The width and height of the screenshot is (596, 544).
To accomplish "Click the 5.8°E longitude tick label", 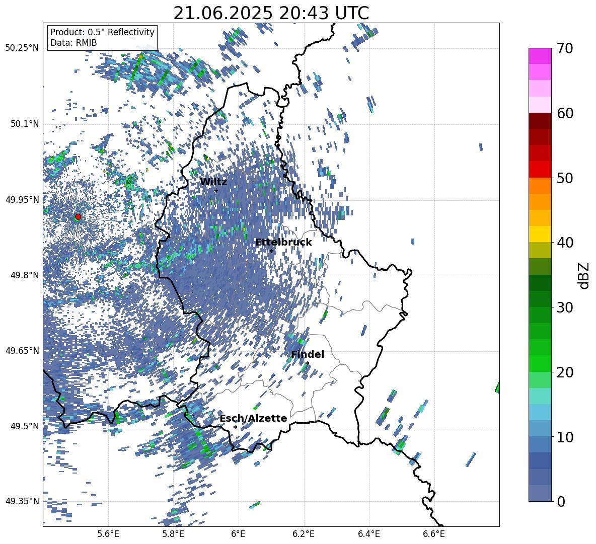I will tap(173, 534).
